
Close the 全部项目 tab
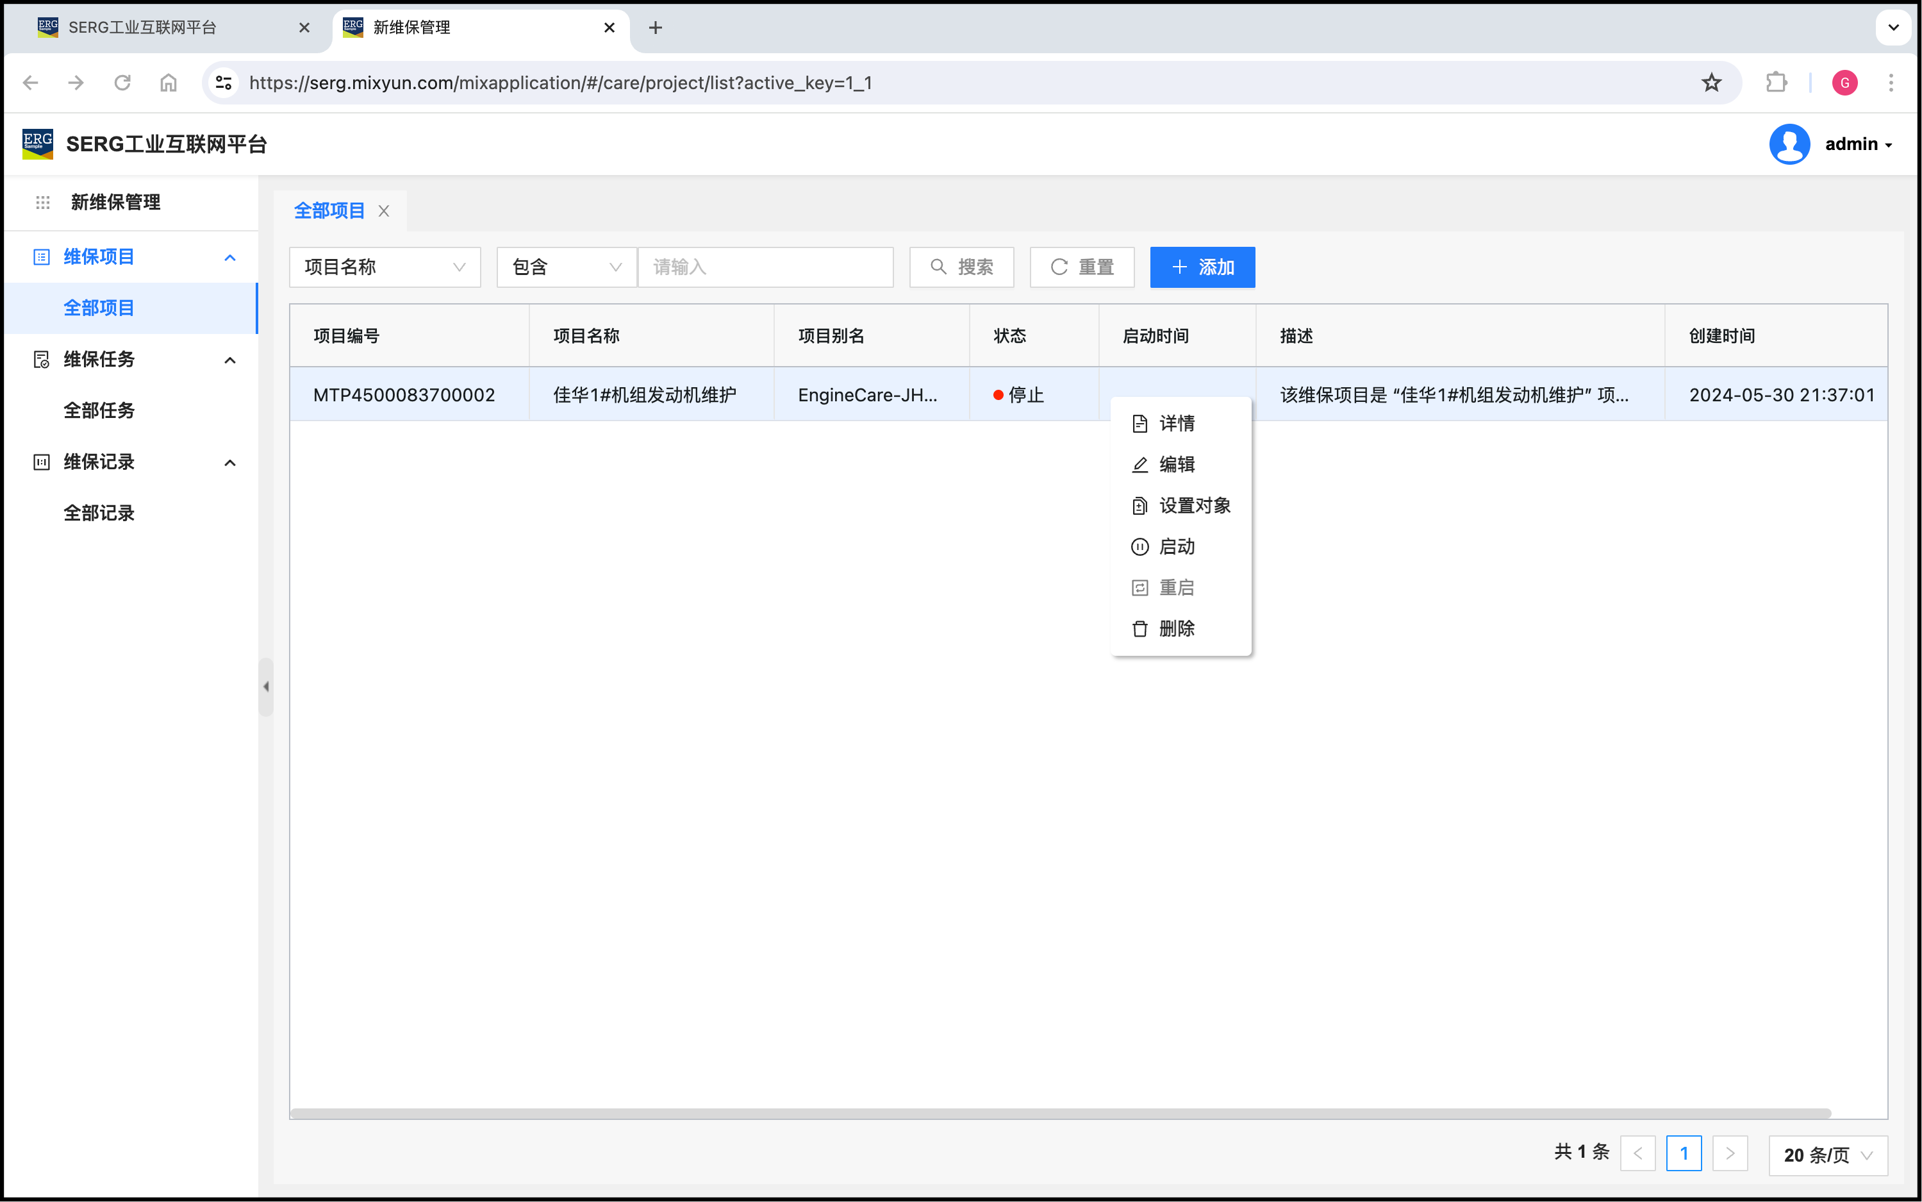click(384, 211)
